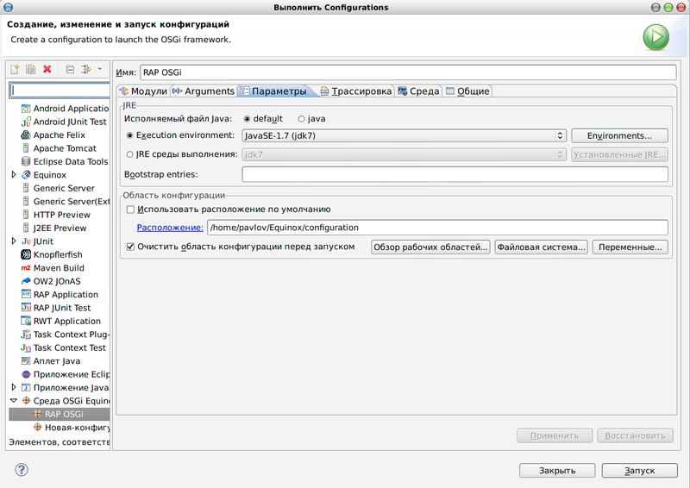690x488 pixels.
Task: Click the Аплет Java icon
Action: tap(26, 361)
